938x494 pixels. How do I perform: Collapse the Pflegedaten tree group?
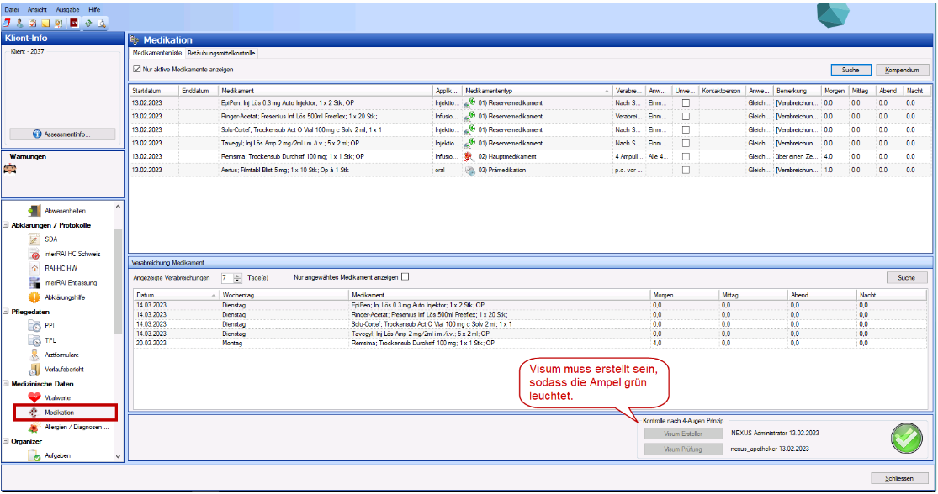click(x=6, y=312)
